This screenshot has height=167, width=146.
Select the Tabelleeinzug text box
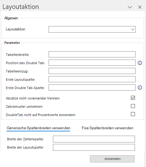click(92, 71)
